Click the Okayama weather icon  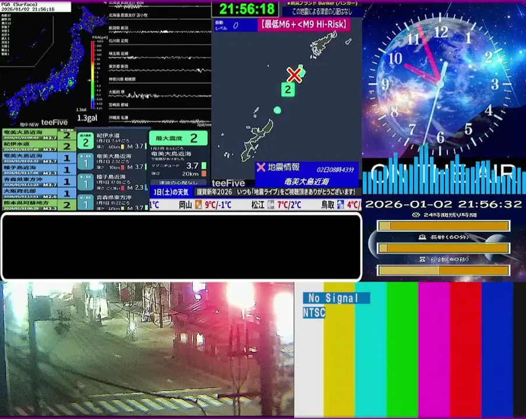pos(199,204)
